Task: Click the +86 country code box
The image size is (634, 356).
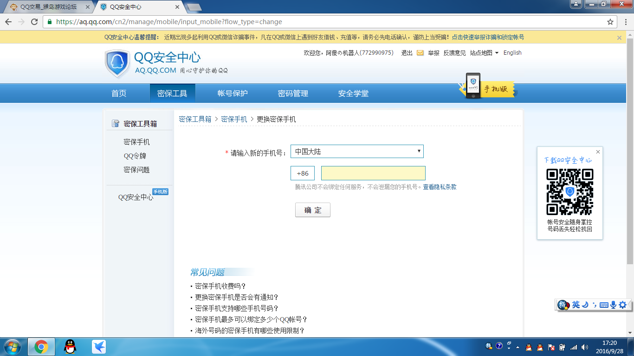Action: 303,173
